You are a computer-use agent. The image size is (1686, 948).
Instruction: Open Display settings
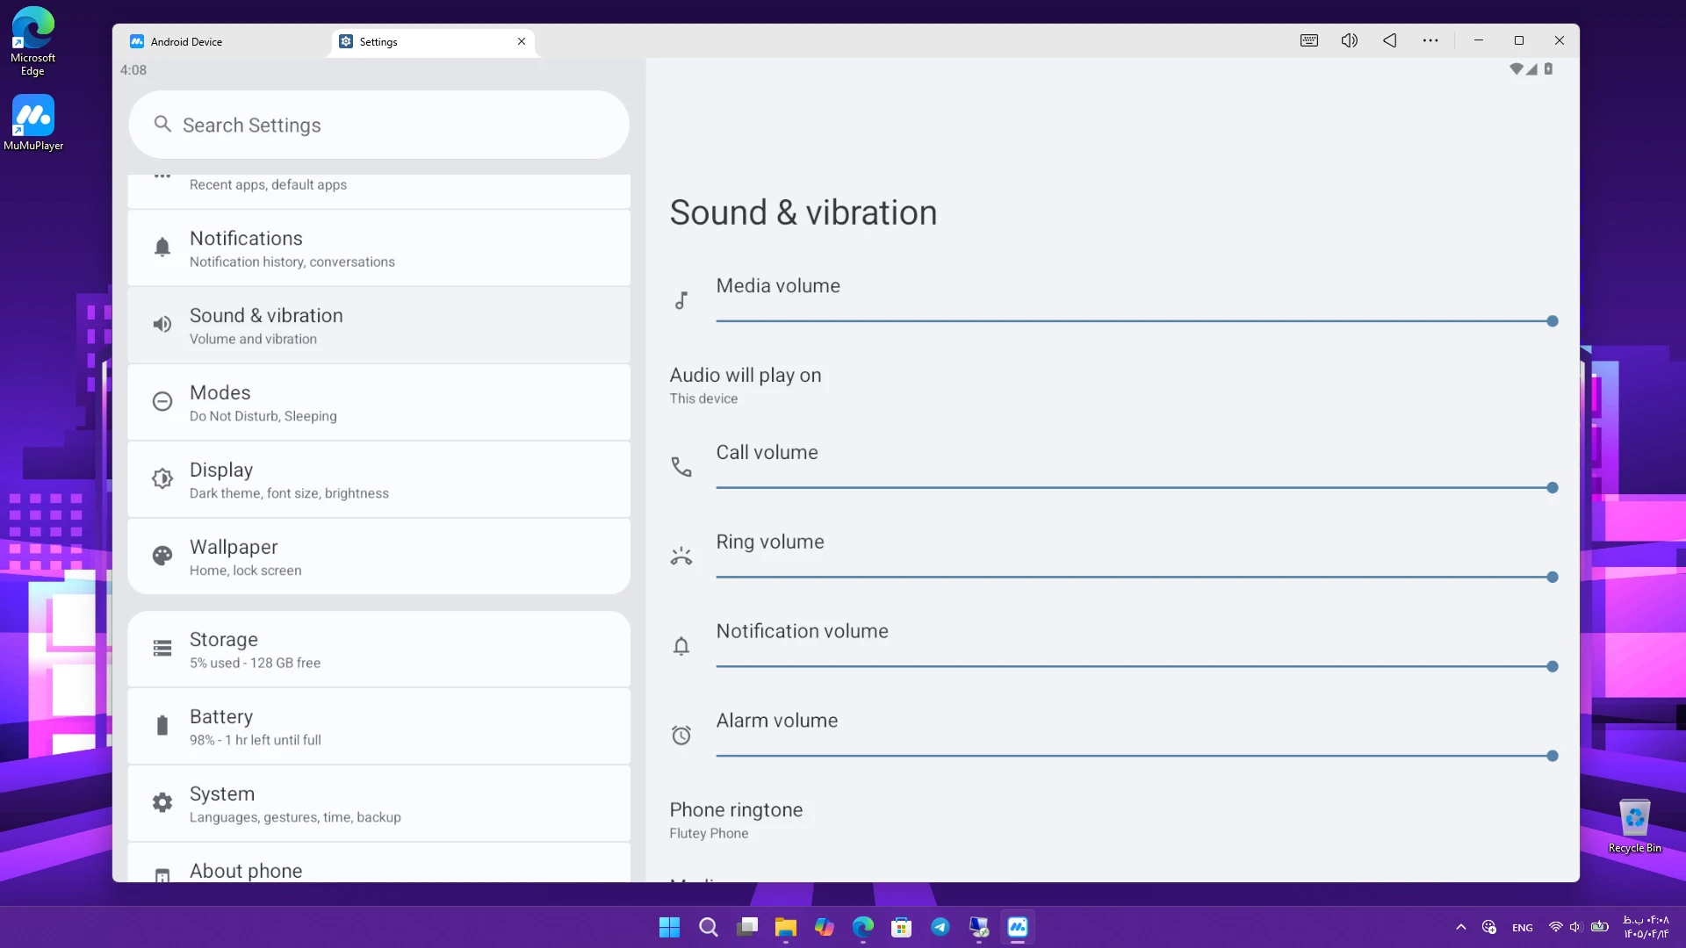coord(378,480)
